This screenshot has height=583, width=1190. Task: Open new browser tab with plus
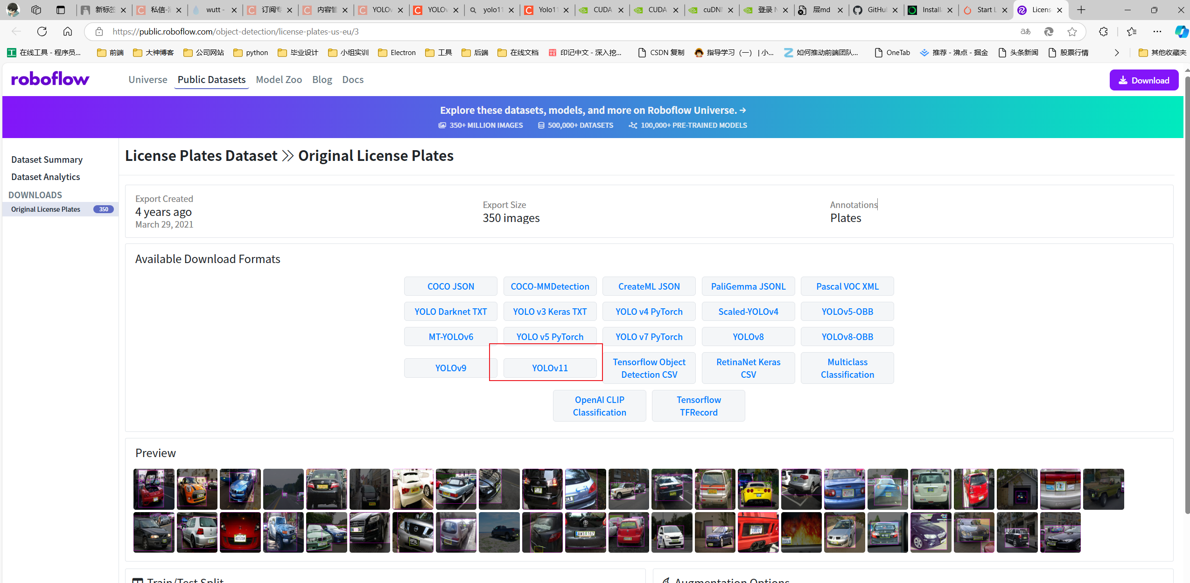coord(1081,10)
